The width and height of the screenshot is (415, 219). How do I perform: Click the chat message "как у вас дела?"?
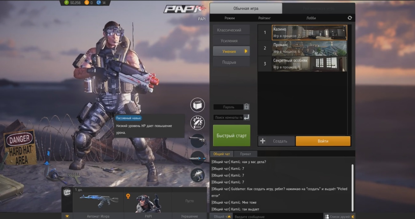coord(239,162)
